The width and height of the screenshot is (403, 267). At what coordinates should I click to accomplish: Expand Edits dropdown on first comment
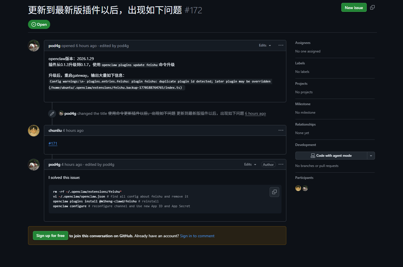(x=265, y=45)
